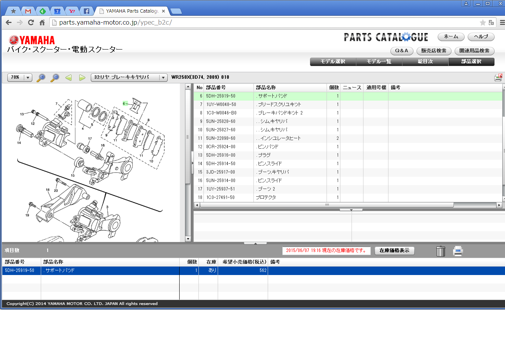Click price 562 in item list

point(263,270)
